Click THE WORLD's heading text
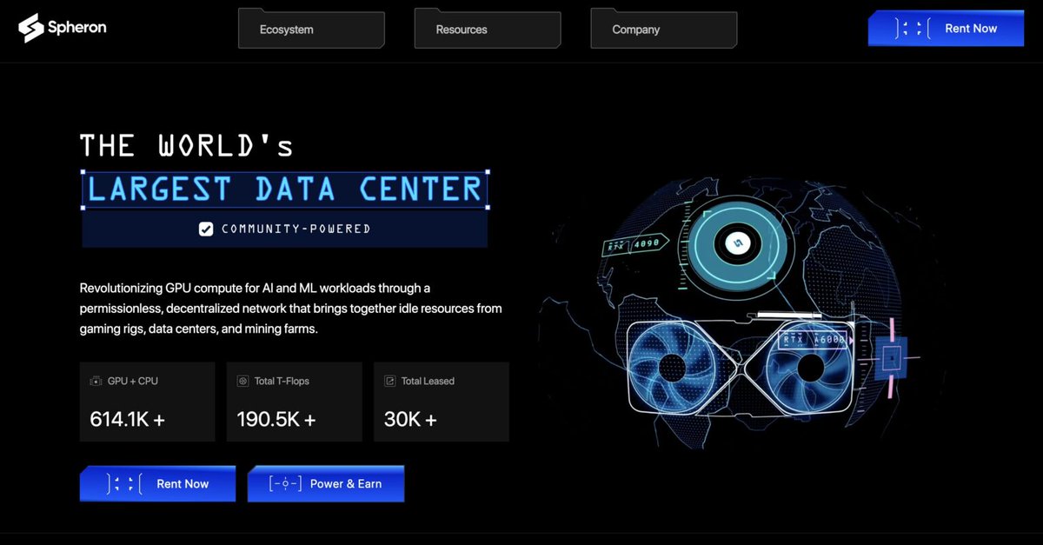 (x=186, y=146)
